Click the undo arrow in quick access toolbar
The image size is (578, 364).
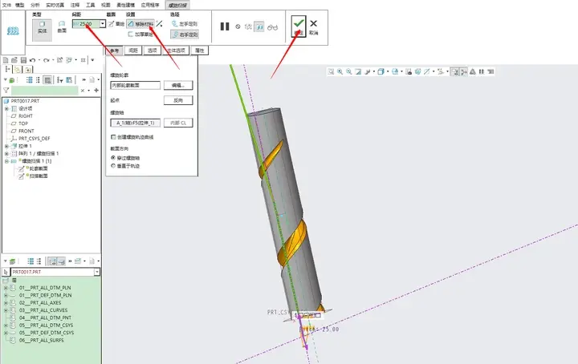point(32,60)
